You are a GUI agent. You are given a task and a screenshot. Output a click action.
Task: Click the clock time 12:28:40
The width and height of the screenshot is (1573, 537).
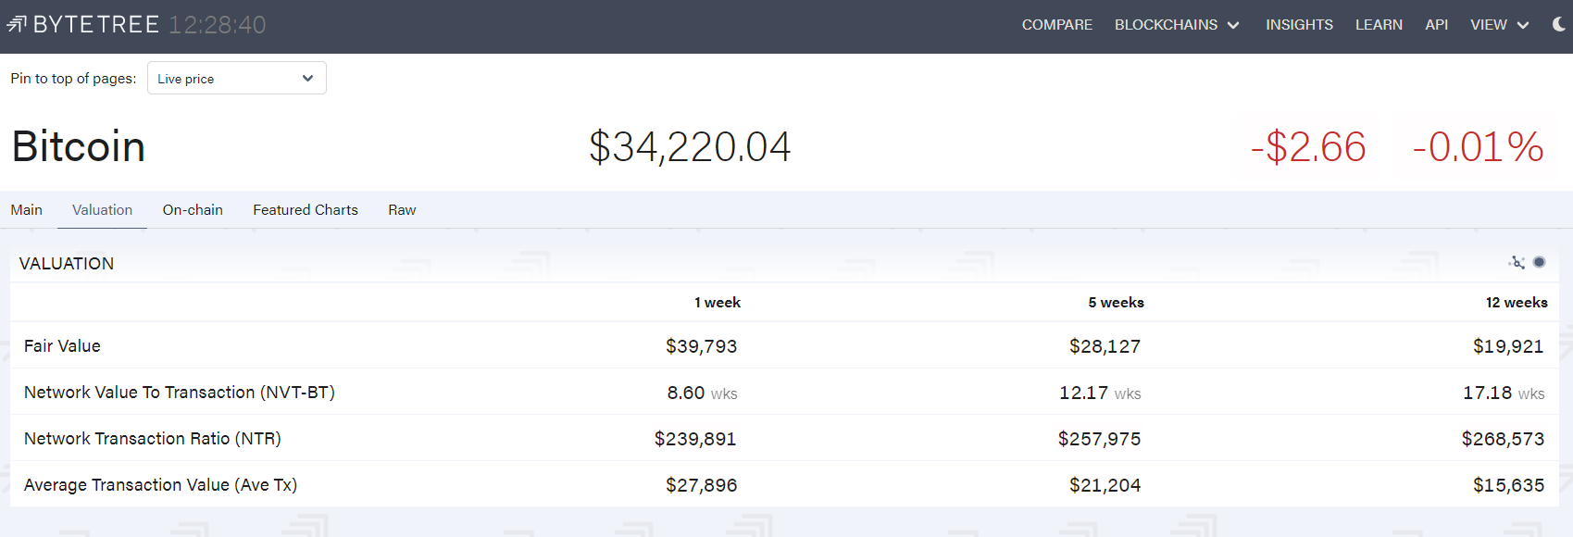coord(218,24)
